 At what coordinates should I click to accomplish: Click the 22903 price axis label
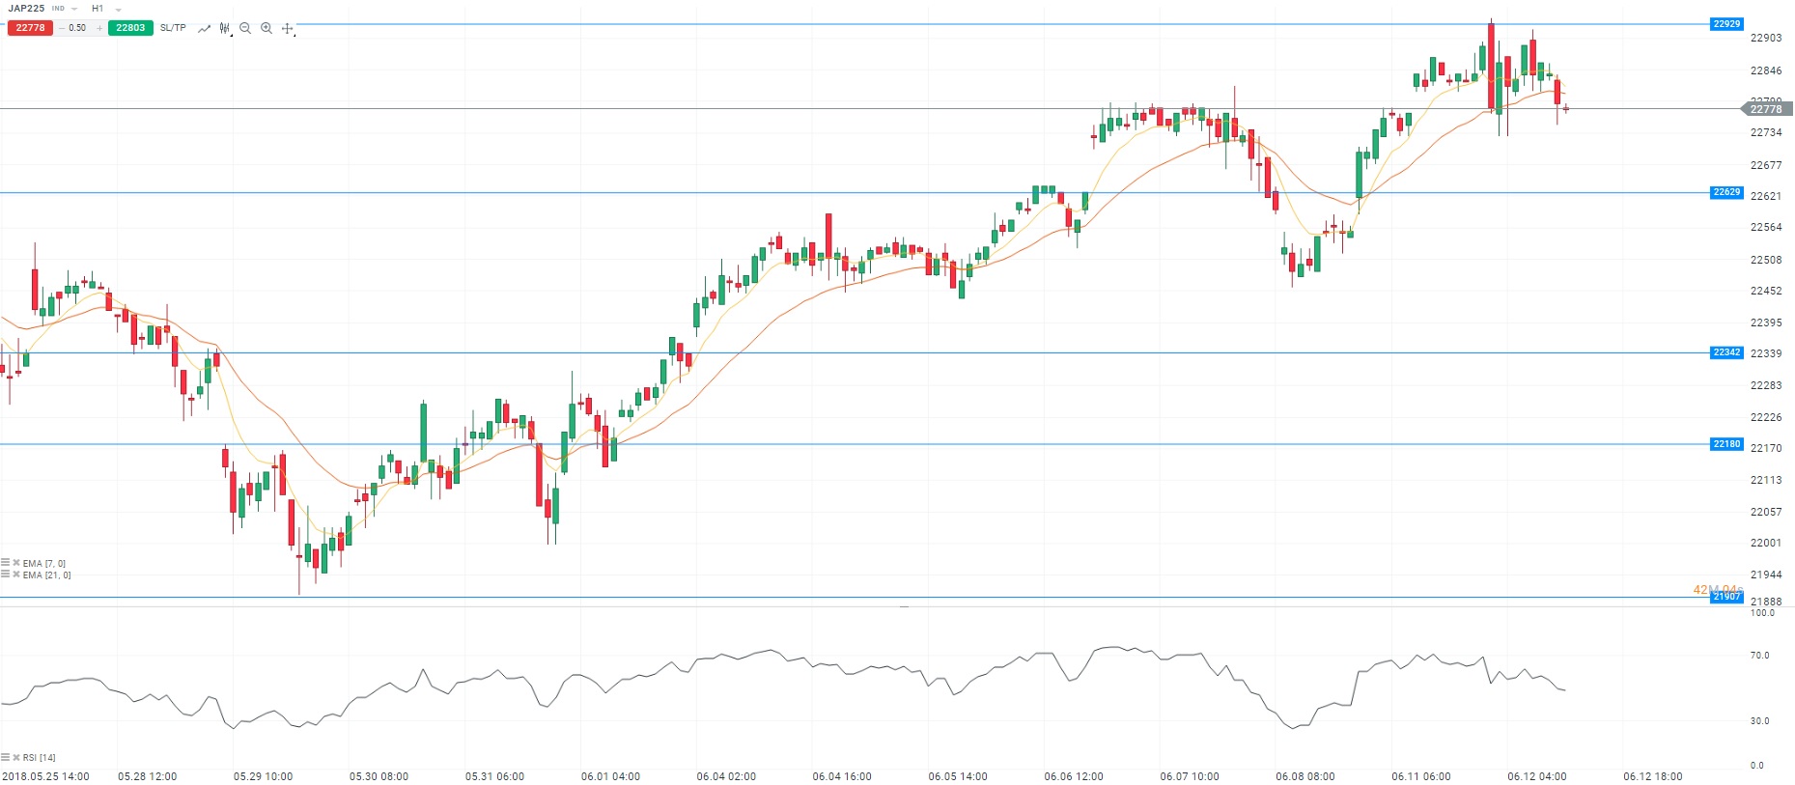[1766, 38]
